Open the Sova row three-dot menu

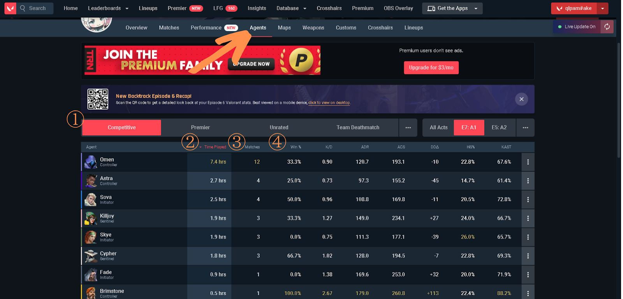528,199
